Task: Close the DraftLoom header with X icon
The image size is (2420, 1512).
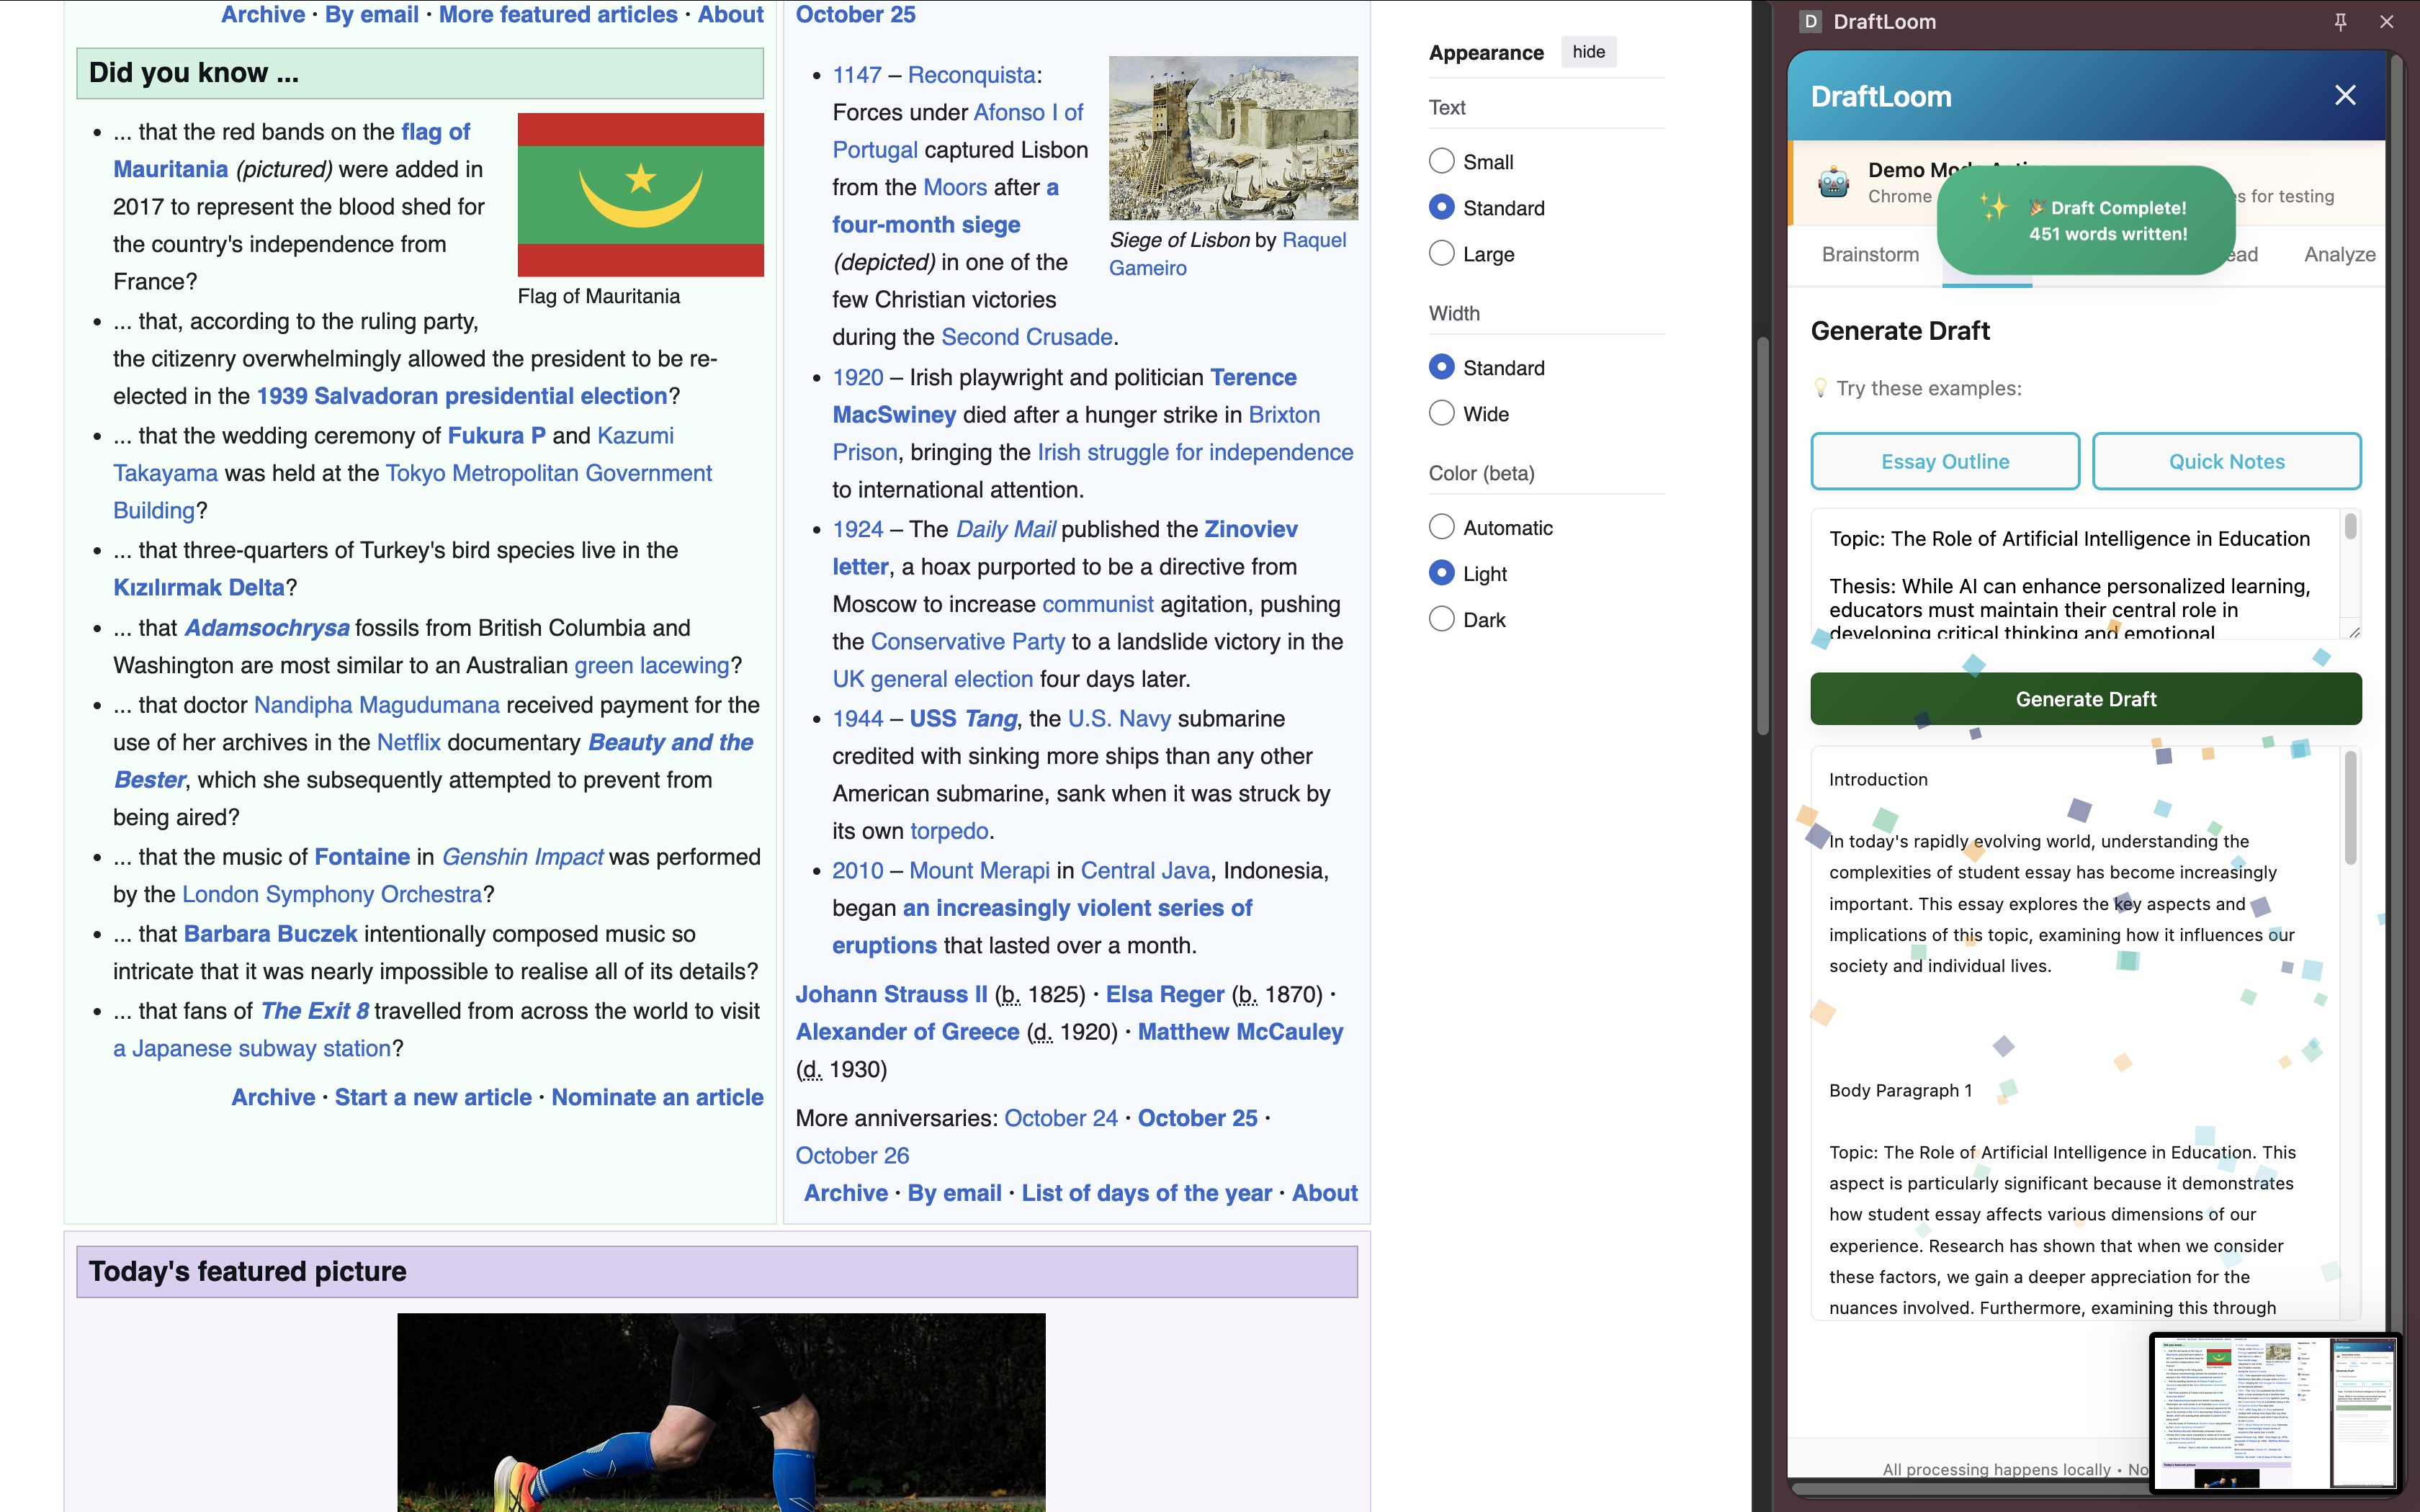Action: [2345, 96]
